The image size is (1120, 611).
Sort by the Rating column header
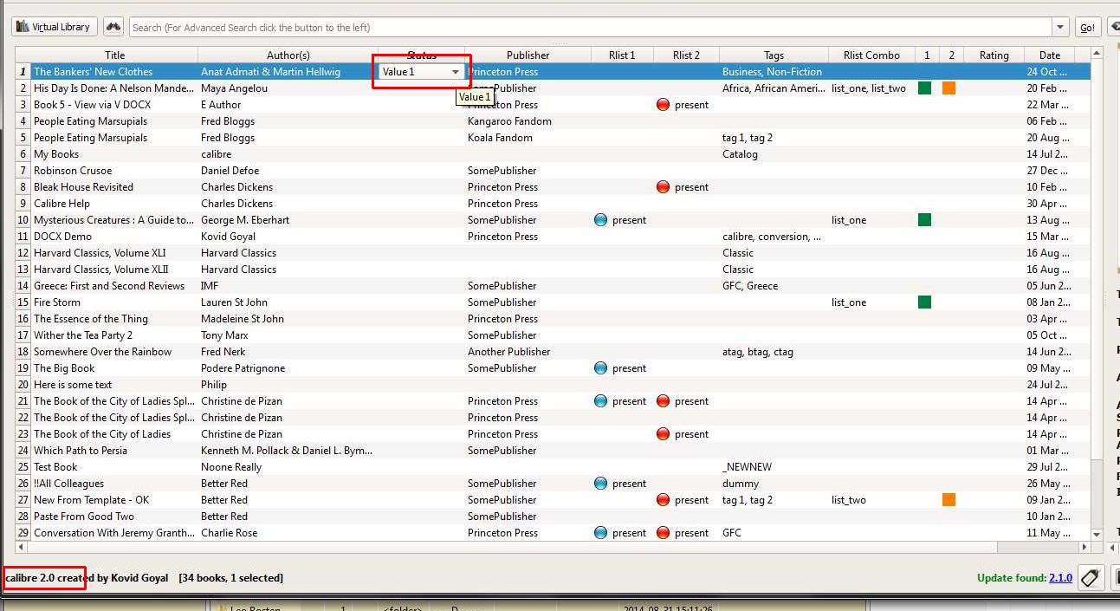pyautogui.click(x=994, y=55)
